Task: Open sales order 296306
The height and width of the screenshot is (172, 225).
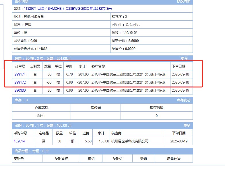Action: 20,90
